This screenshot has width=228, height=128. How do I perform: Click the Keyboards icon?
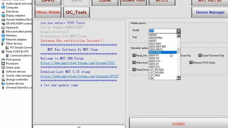point(3,28)
